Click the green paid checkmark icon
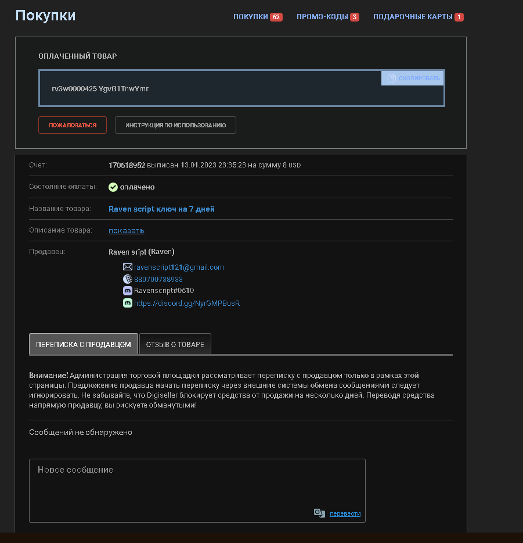Image resolution: width=523 pixels, height=543 pixels. (x=113, y=187)
